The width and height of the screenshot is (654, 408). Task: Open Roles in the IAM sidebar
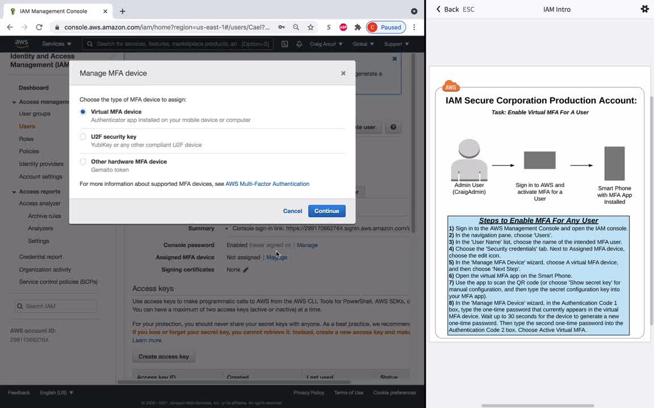[x=26, y=139]
